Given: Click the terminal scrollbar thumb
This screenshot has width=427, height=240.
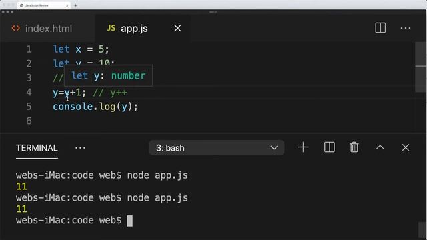Looking at the screenshot, I should click(422, 230).
